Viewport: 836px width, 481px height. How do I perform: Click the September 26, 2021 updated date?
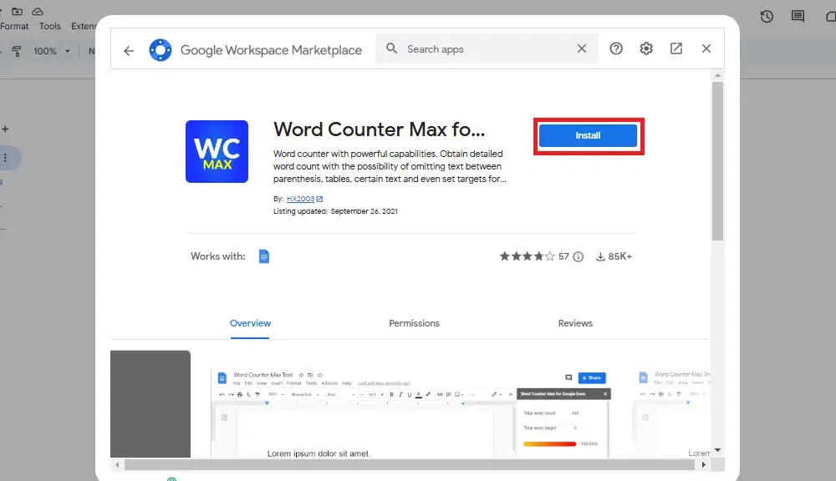[364, 211]
